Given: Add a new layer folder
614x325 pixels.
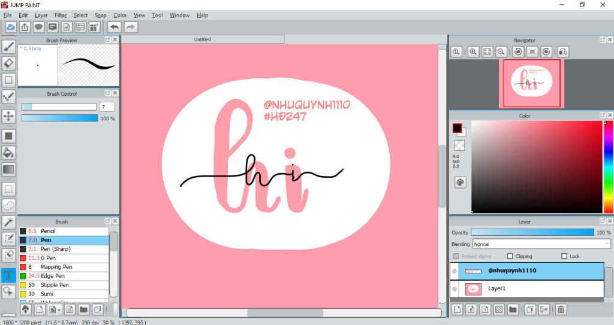Looking at the screenshot, I should [513, 309].
